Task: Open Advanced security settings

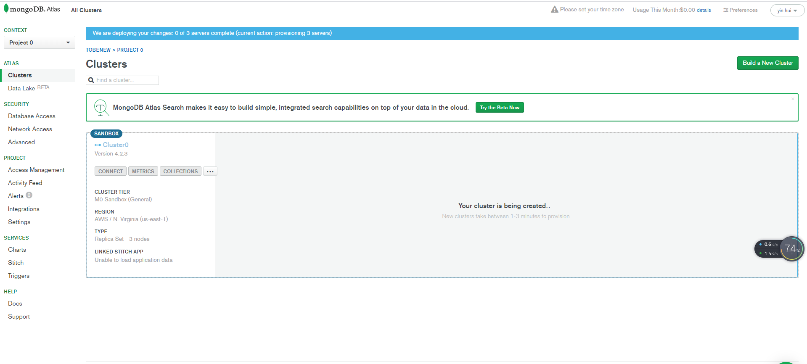Action: [x=21, y=142]
